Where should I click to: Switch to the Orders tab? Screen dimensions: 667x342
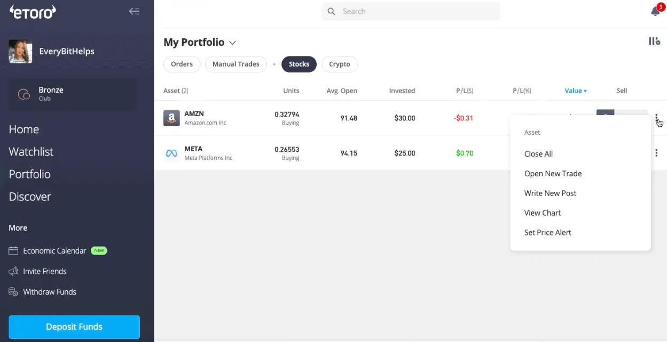182,64
